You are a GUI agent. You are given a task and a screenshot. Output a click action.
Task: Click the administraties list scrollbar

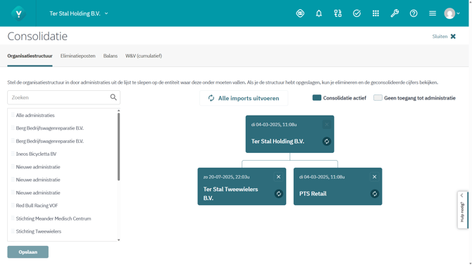[x=118, y=147]
